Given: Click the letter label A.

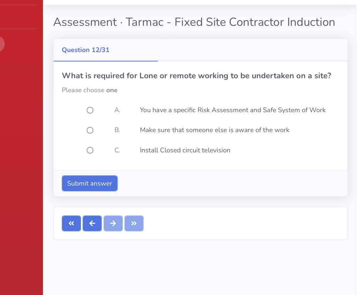Looking at the screenshot, I should click(x=117, y=110).
